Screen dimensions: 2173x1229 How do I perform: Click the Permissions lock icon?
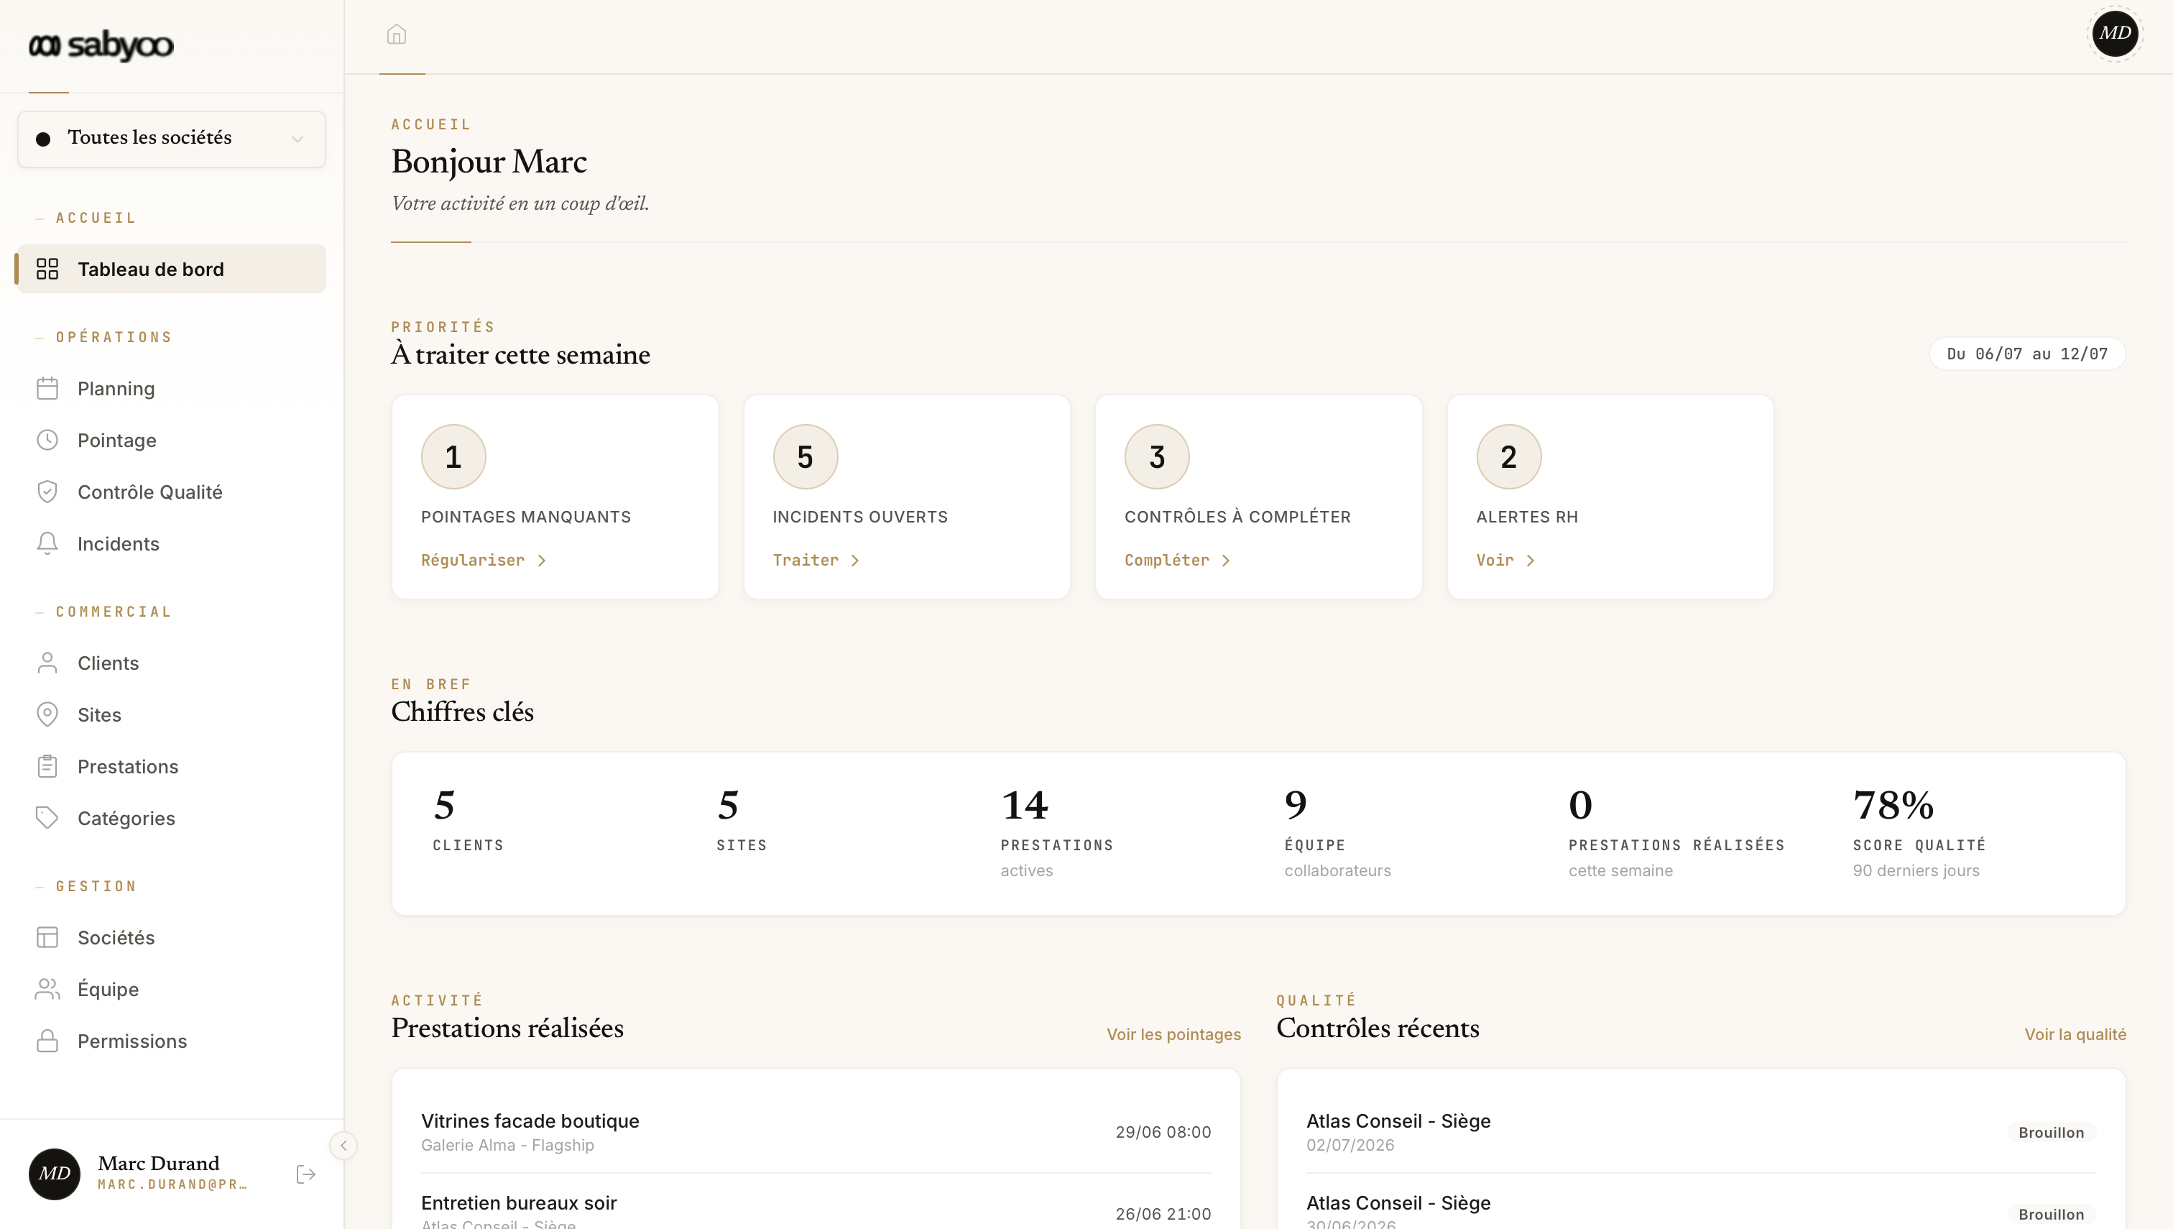[47, 1041]
